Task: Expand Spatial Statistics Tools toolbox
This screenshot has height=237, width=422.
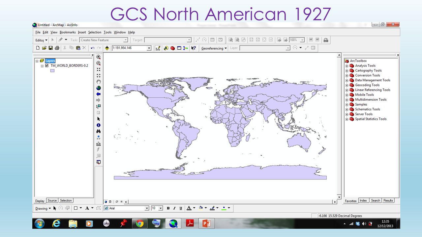Action: point(347,119)
